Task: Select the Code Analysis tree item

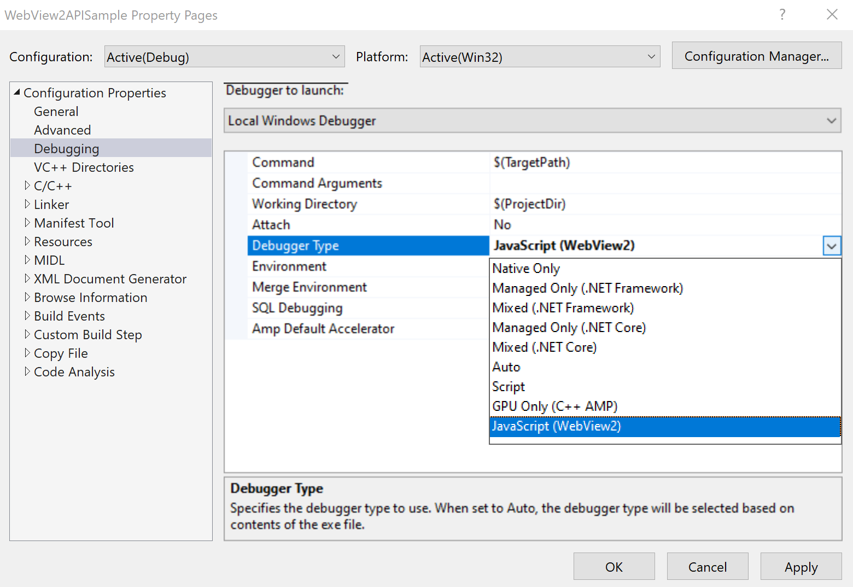Action: [74, 371]
